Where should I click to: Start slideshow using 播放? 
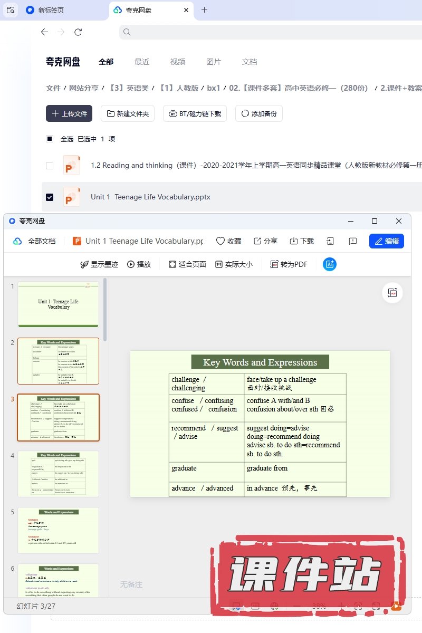pyautogui.click(x=139, y=264)
